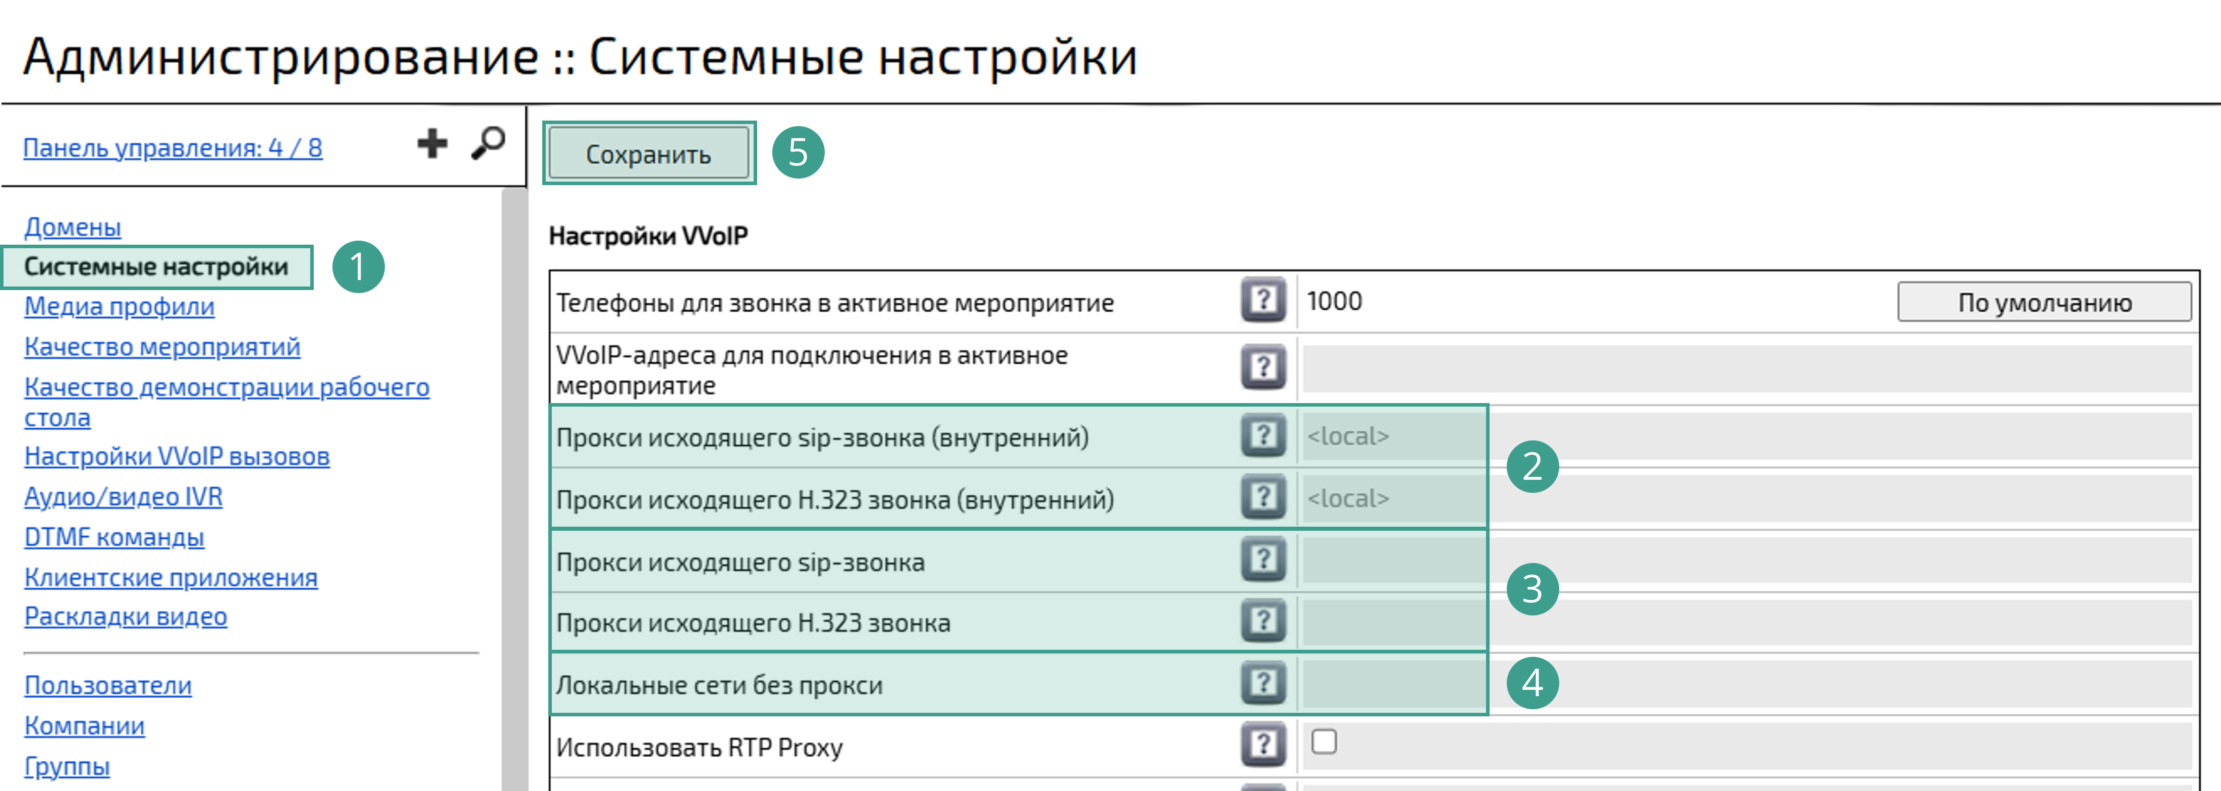Screen dimensions: 2221x791
Task: Open Настройки VVoIP вызовов page
Action: click(x=177, y=457)
